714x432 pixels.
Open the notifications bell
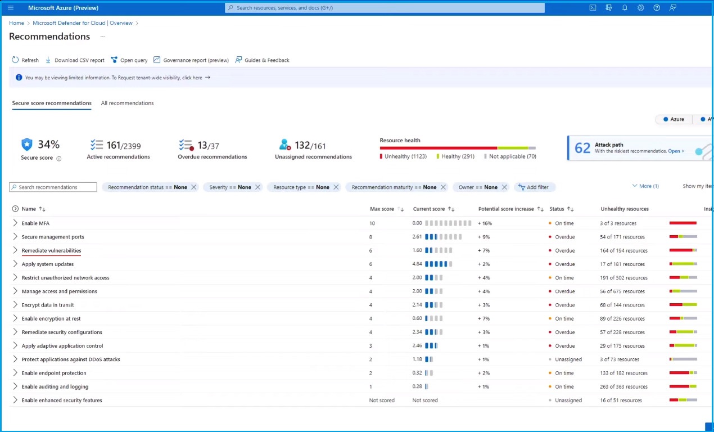(x=625, y=8)
